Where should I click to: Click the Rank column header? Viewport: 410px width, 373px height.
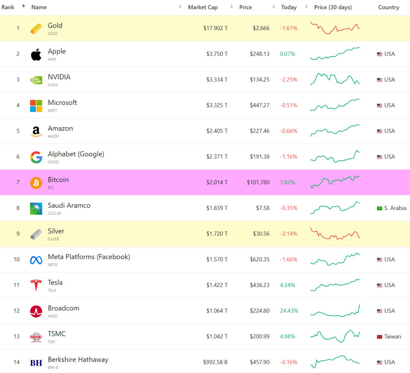pos(8,7)
